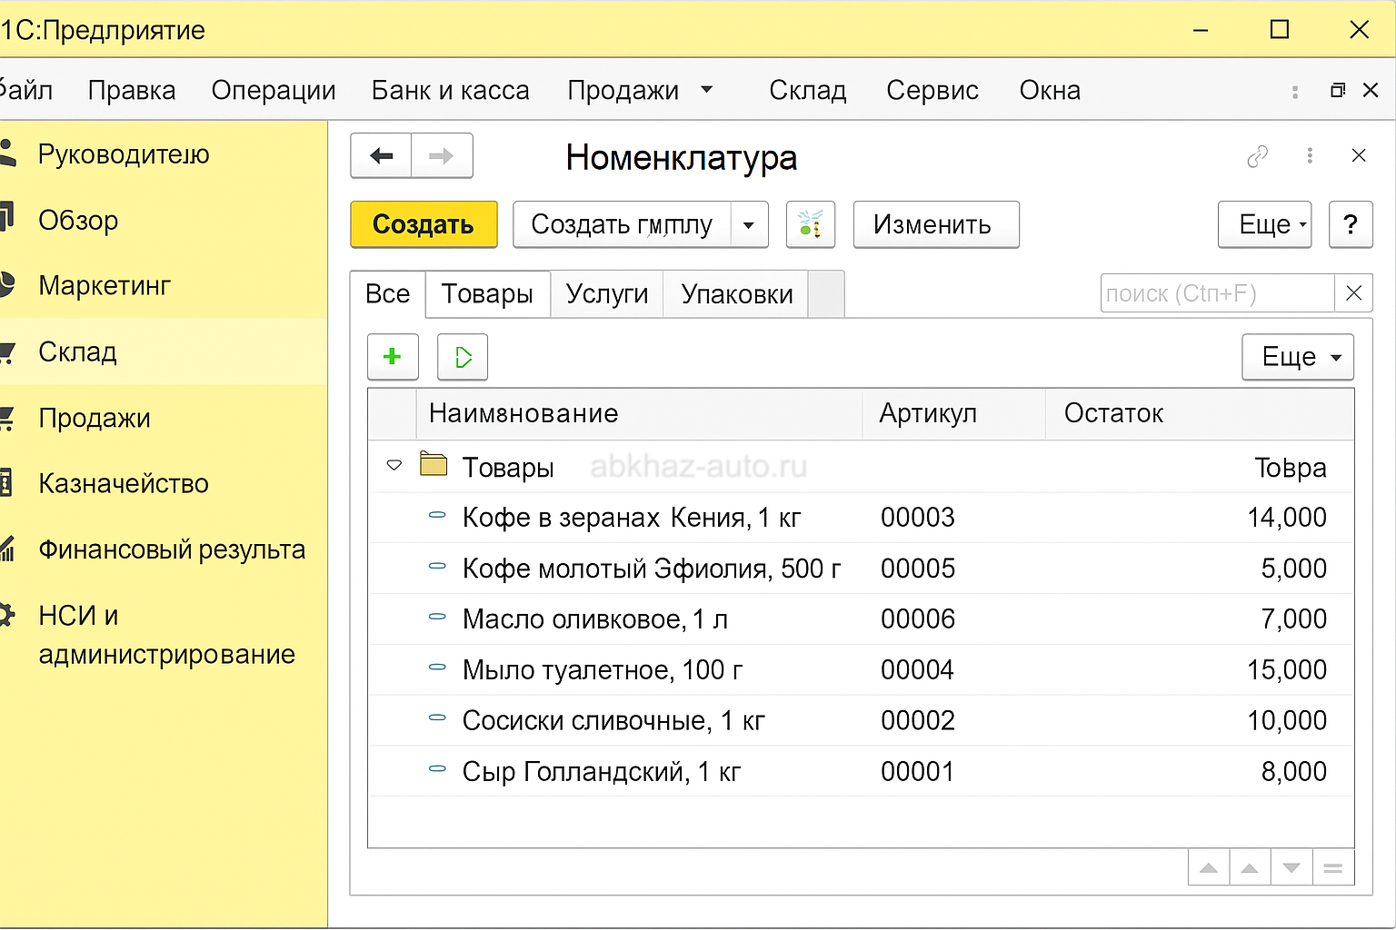Open help with the question mark button
Viewport: 1396px width, 930px height.
[x=1351, y=224]
